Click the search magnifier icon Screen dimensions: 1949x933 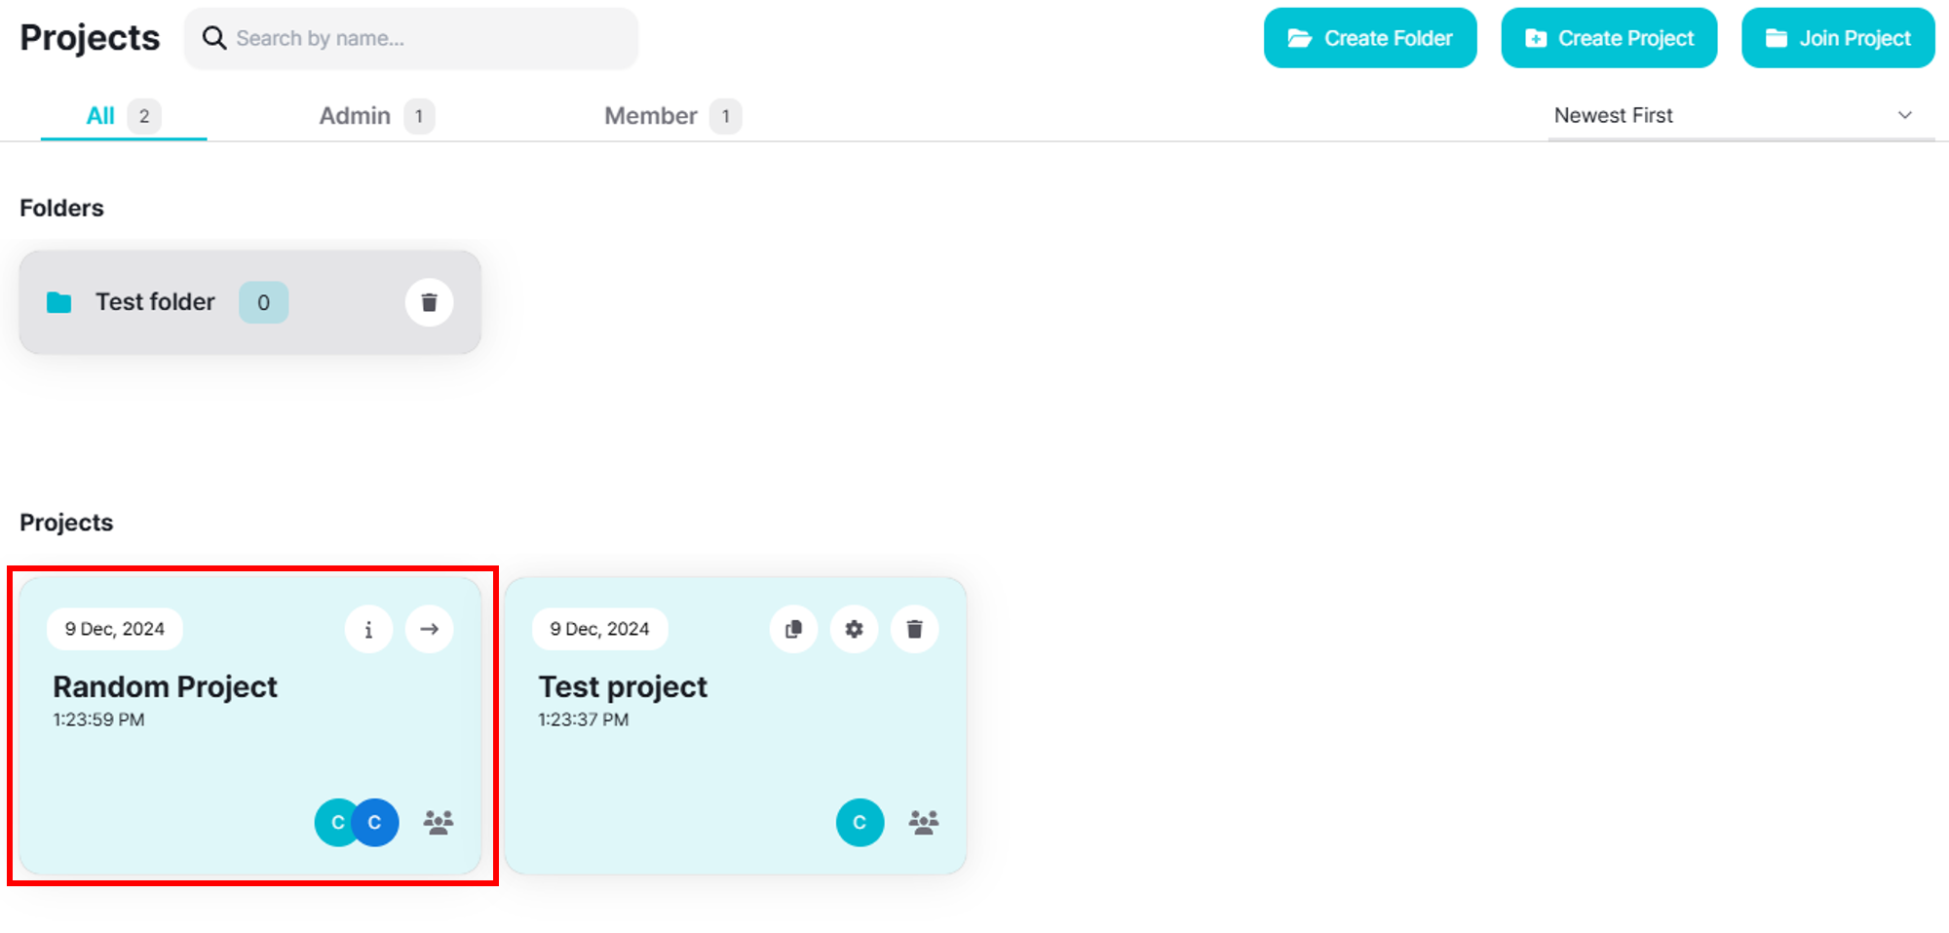[214, 38]
